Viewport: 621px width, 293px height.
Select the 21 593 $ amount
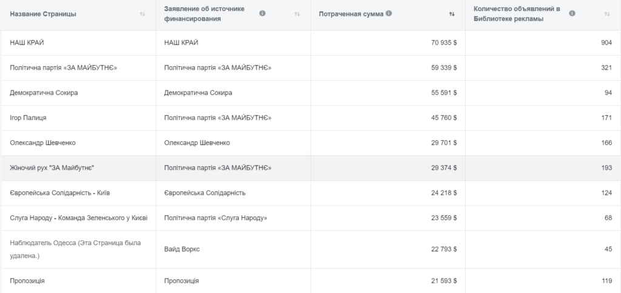pos(443,281)
